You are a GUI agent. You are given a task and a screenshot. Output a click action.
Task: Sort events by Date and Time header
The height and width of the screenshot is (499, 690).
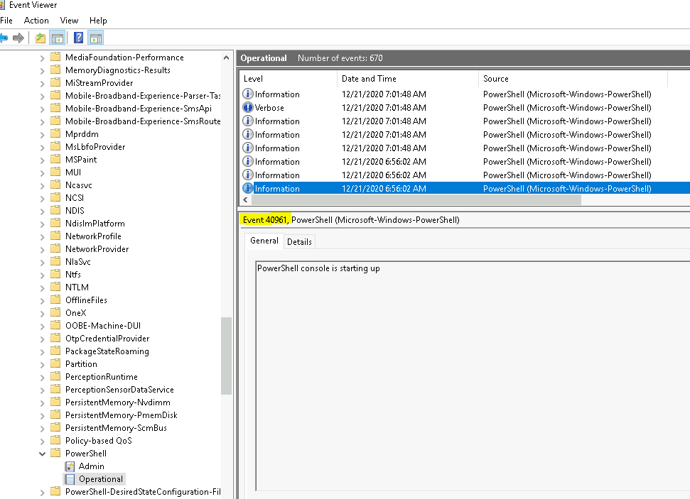pyautogui.click(x=408, y=79)
